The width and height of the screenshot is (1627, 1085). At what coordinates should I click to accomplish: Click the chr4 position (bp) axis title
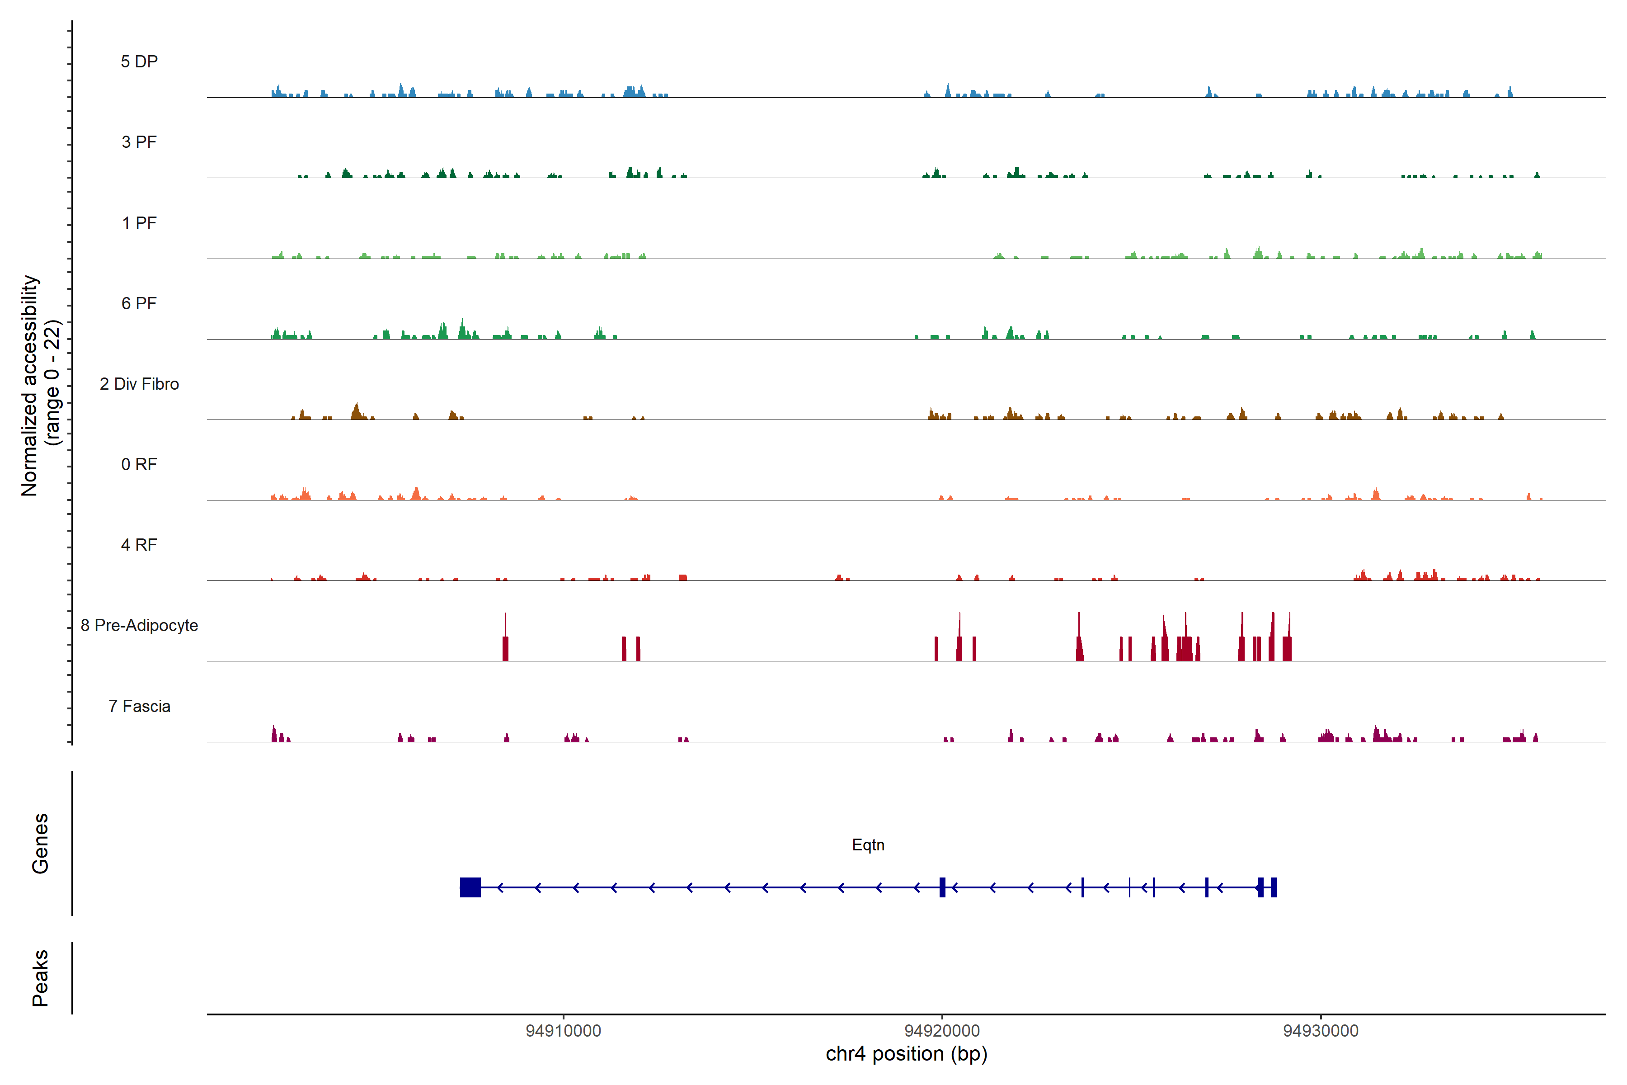(906, 1054)
